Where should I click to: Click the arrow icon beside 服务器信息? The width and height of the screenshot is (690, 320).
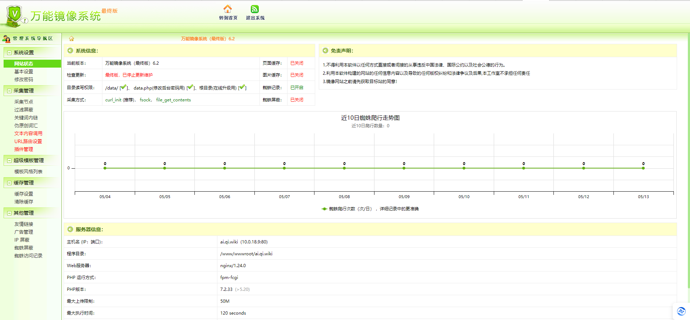pos(70,229)
